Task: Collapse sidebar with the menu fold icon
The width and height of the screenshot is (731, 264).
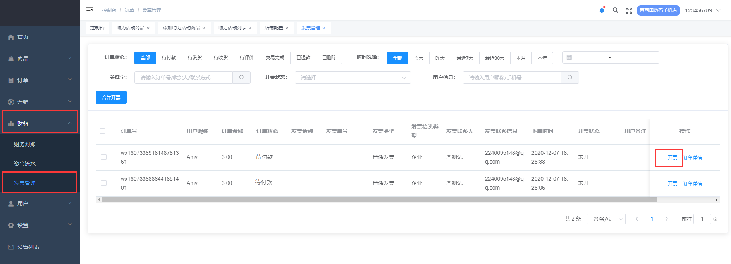Action: [89, 10]
